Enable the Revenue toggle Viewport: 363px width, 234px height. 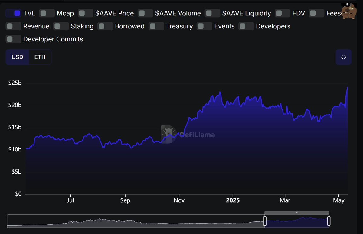(x=13, y=26)
